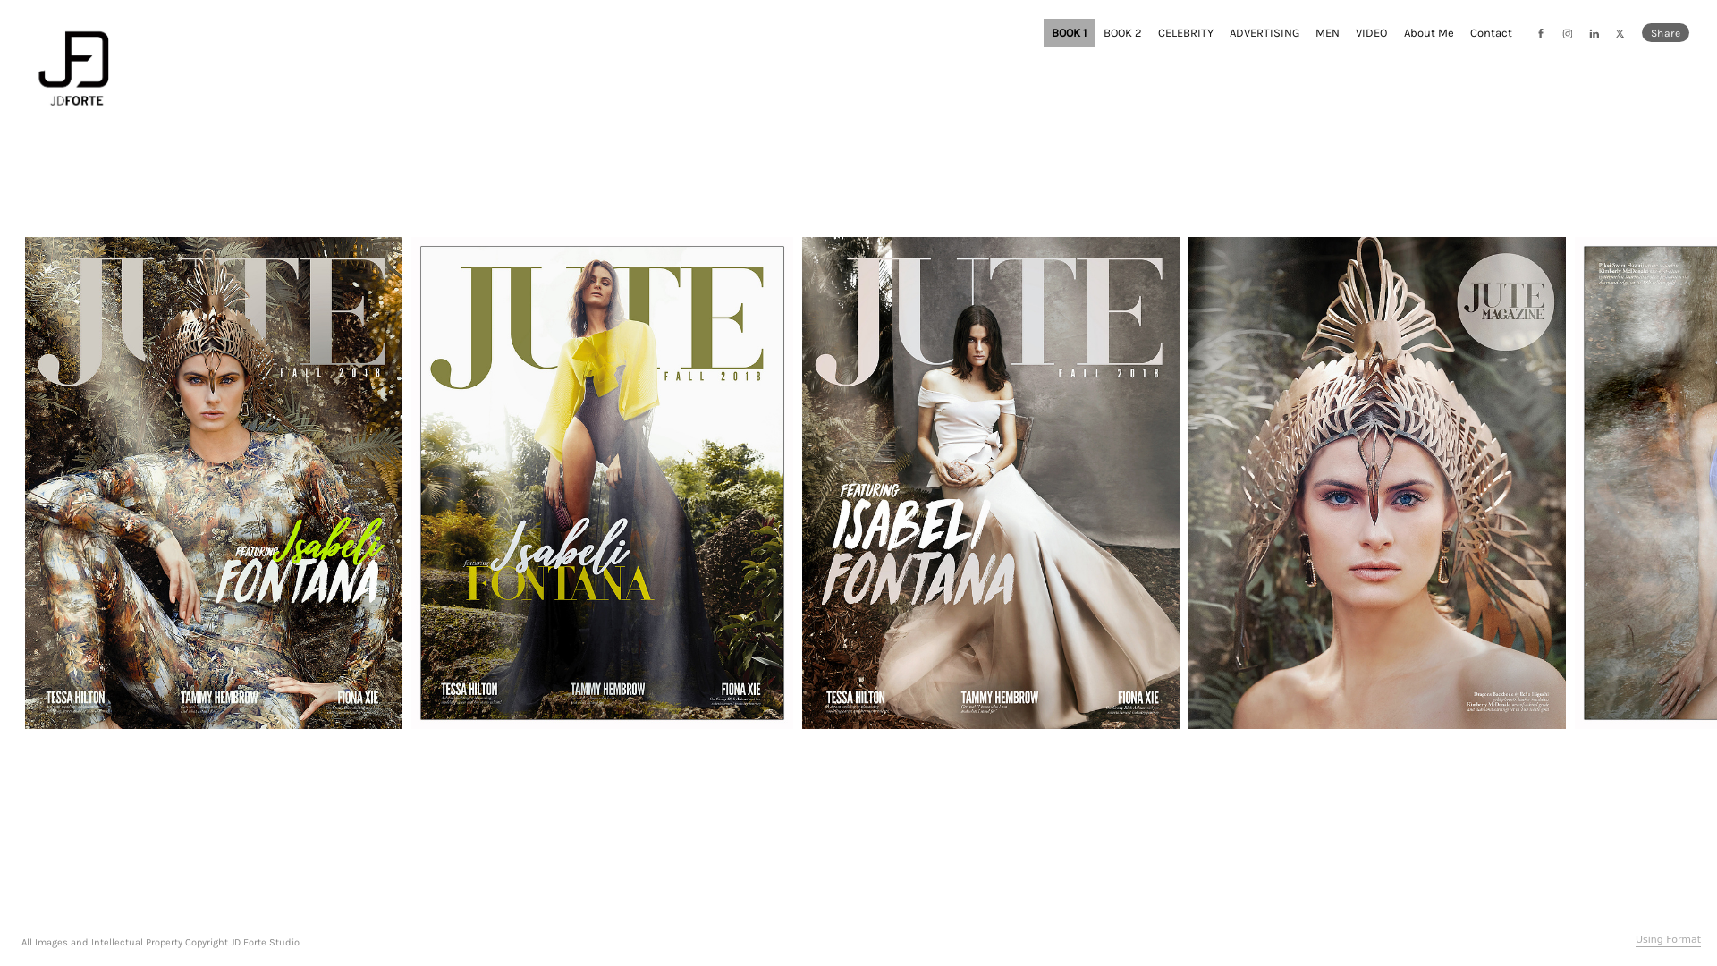This screenshot has width=1717, height=966.
Task: Open the Instagram social icon
Action: 1567,34
